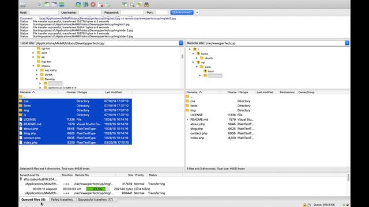Expand the conf folder in local tree
This screenshot has width=369, height=207.
pyautogui.click(x=33, y=53)
